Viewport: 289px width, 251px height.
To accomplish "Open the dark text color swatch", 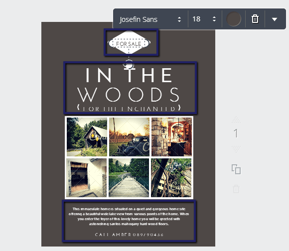I will 234,19.
